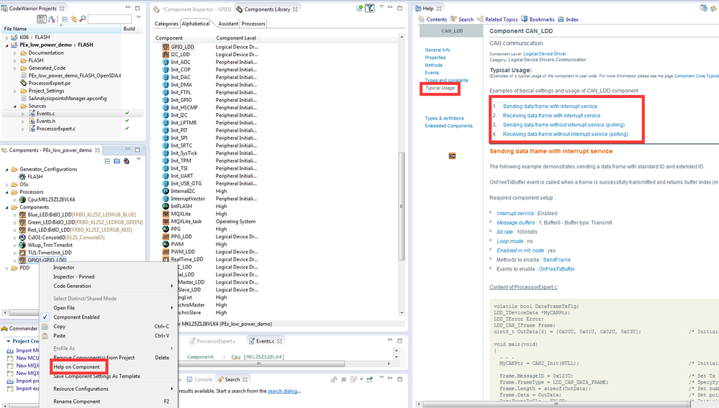Click the Help pane horizontal scrollbar

coord(556,404)
